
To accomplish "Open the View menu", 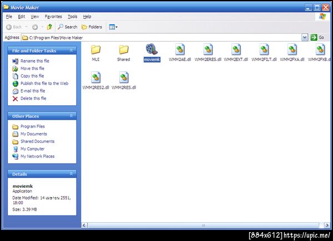I will click(35, 17).
